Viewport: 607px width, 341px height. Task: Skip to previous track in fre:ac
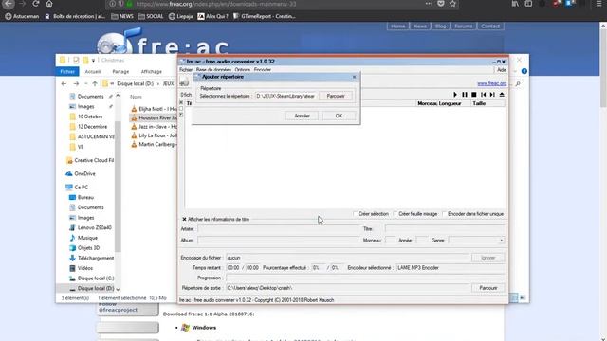point(483,95)
